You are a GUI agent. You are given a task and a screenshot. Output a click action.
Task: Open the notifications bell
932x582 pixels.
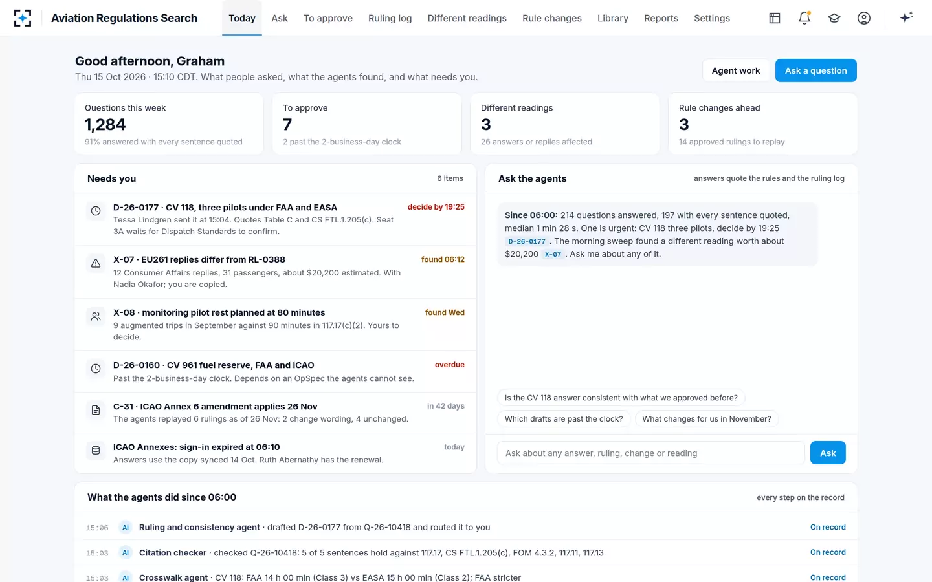coord(804,18)
